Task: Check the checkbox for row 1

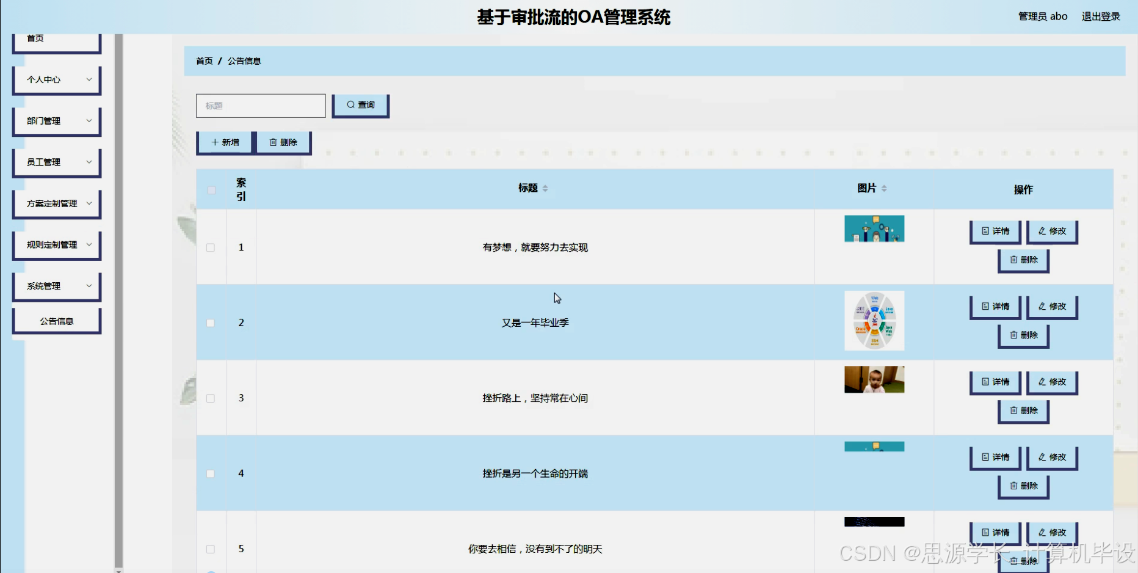Action: (x=211, y=247)
